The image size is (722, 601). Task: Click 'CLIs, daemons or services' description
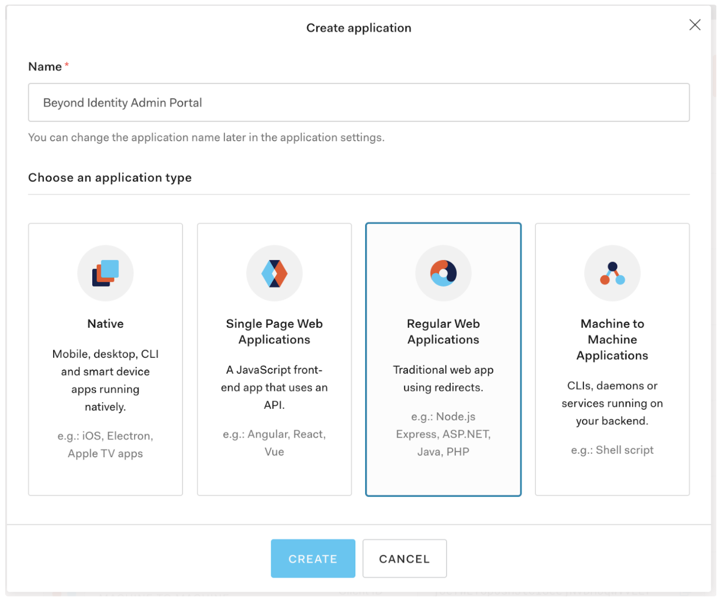(612, 404)
